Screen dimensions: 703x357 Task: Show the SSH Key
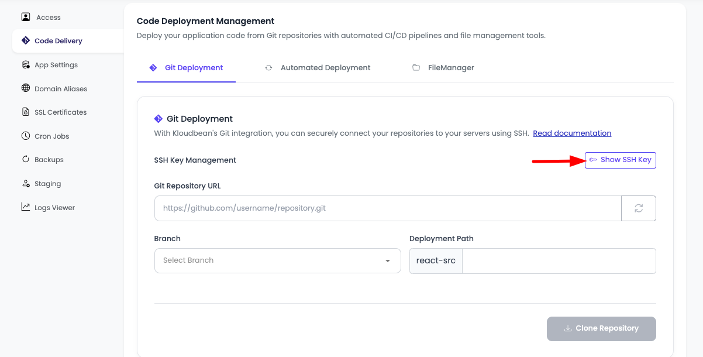[x=620, y=160]
